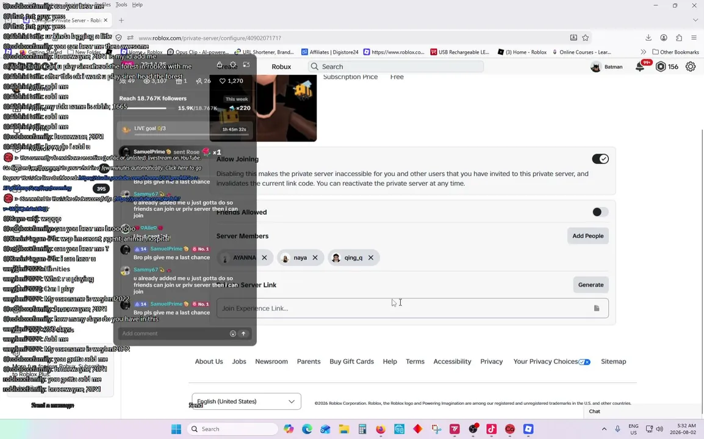Open the Windows Start menu
The height and width of the screenshot is (439, 704).
click(176, 429)
